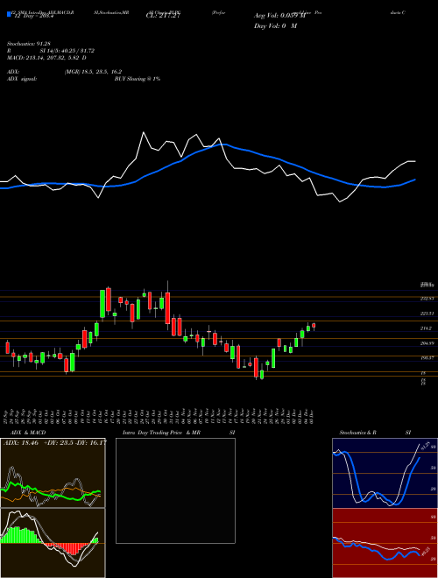Open the MACD histogram mini chart
This screenshot has height=578, width=438.
53,543
